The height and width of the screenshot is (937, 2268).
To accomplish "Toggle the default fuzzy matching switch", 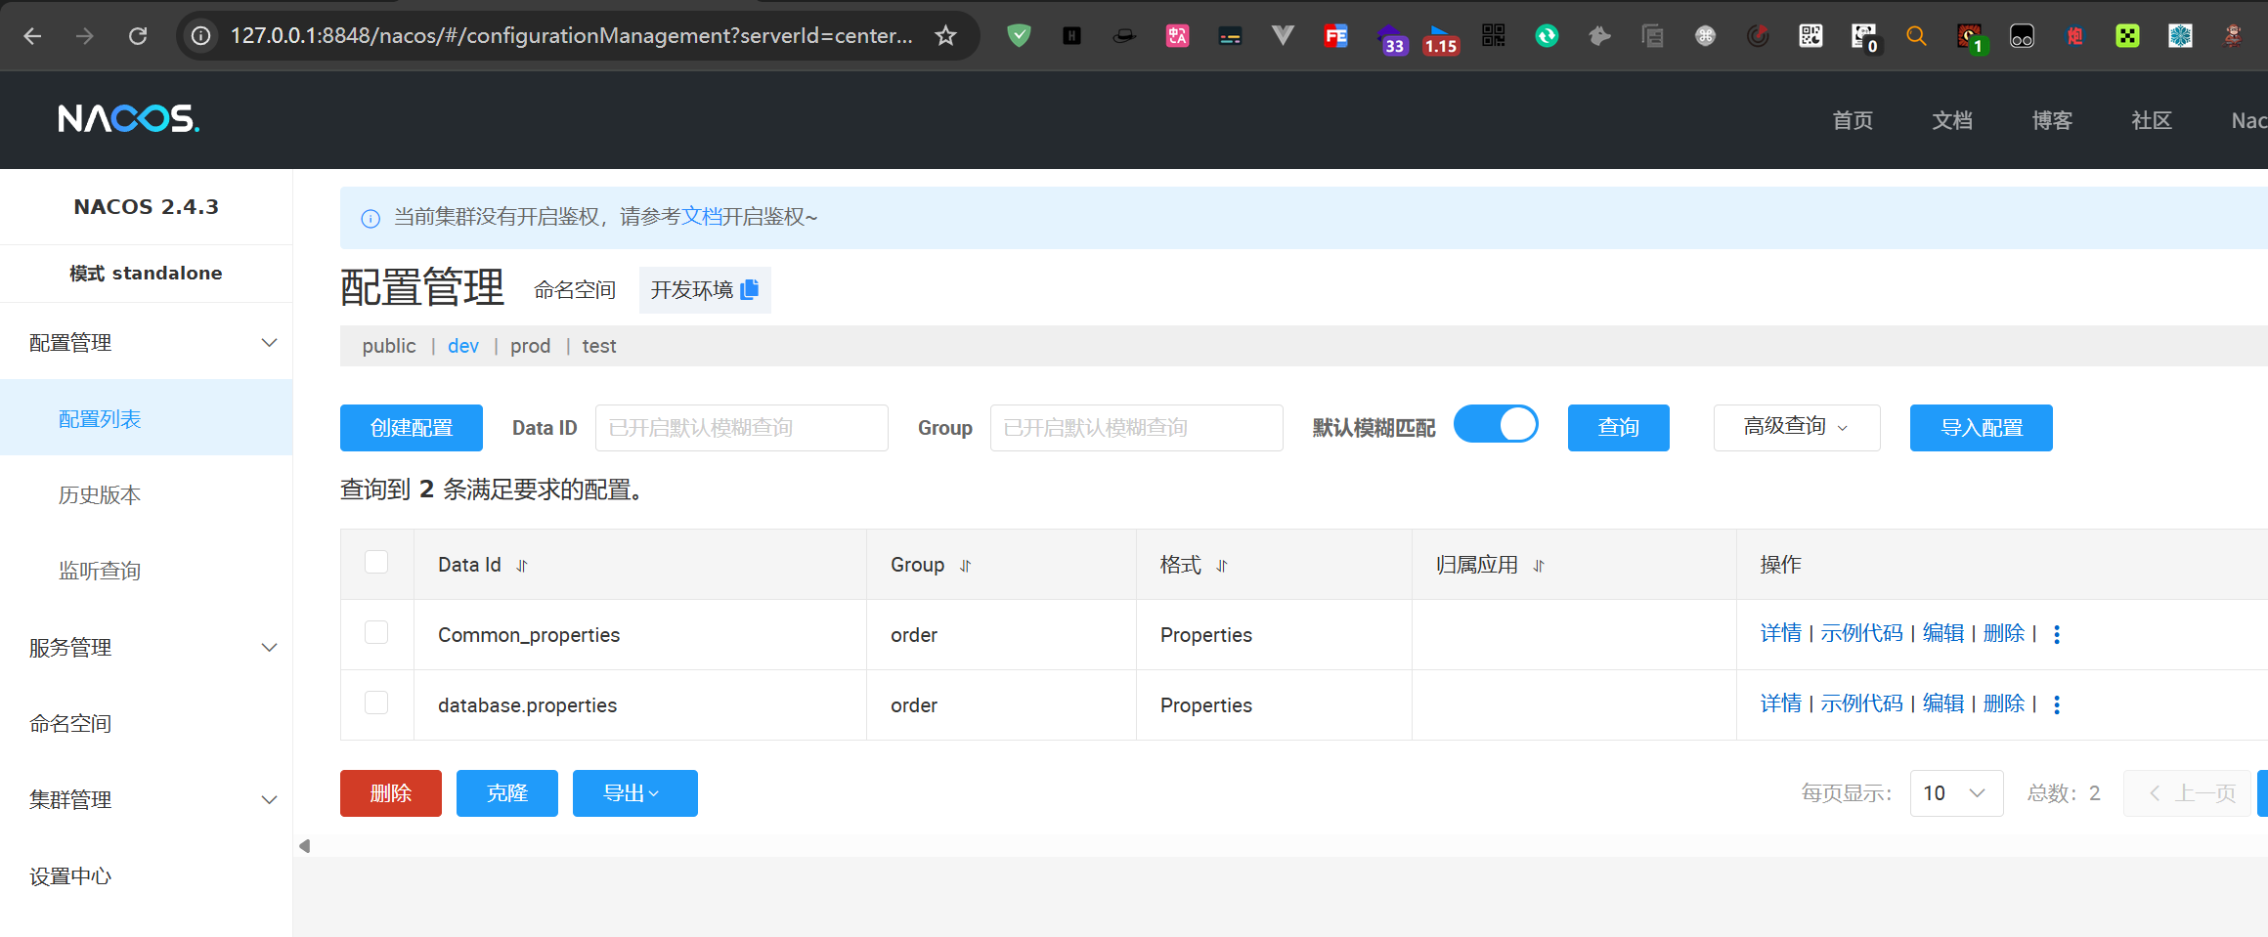I will coord(1496,425).
